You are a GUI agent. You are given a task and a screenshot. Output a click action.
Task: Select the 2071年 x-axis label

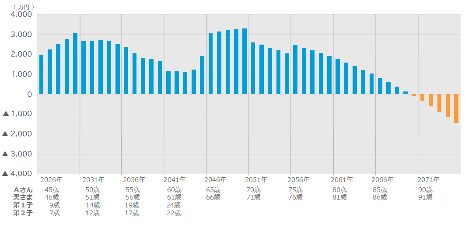coord(428,180)
